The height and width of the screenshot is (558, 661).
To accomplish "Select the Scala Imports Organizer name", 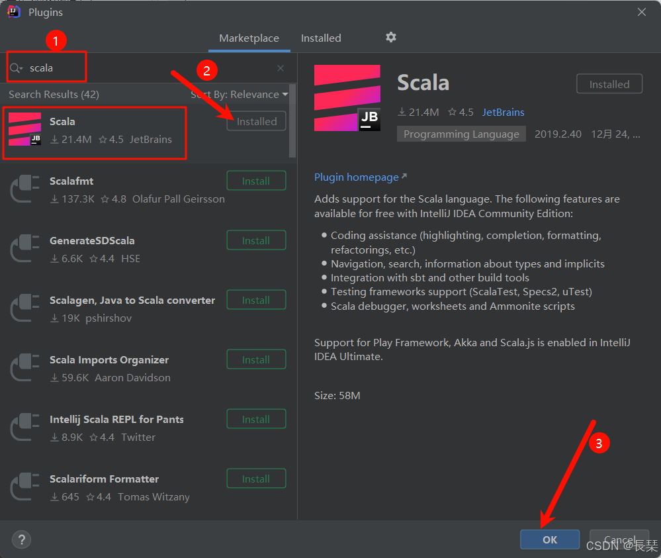I will click(x=109, y=360).
